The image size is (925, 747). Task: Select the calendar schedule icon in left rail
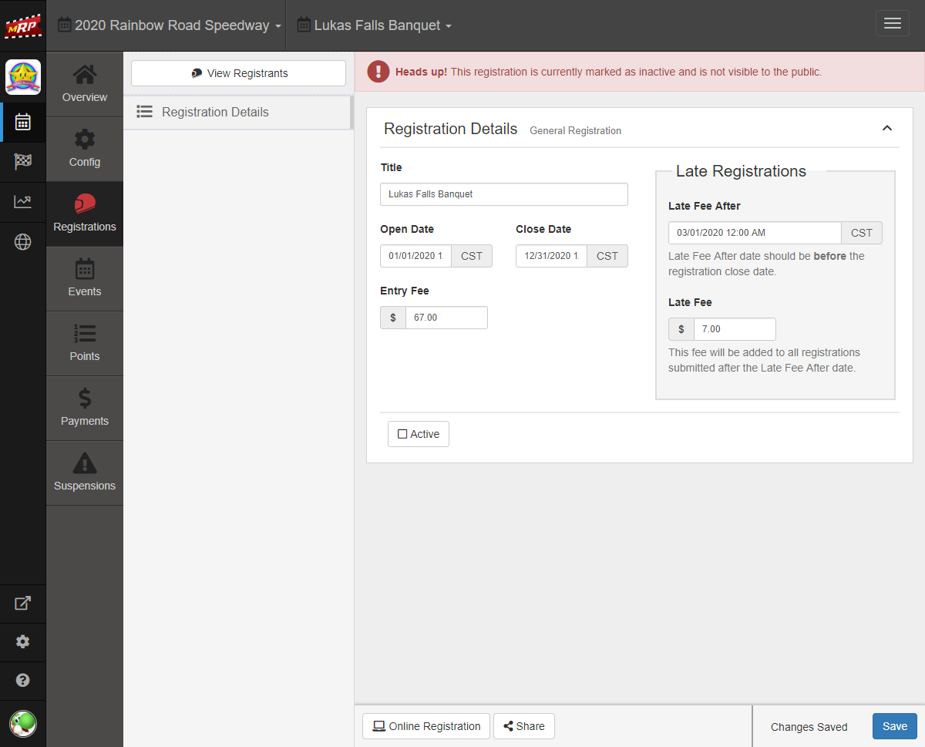(23, 122)
